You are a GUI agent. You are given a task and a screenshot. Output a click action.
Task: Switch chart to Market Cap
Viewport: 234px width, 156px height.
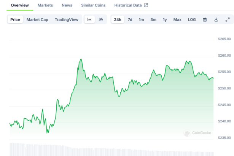[37, 20]
